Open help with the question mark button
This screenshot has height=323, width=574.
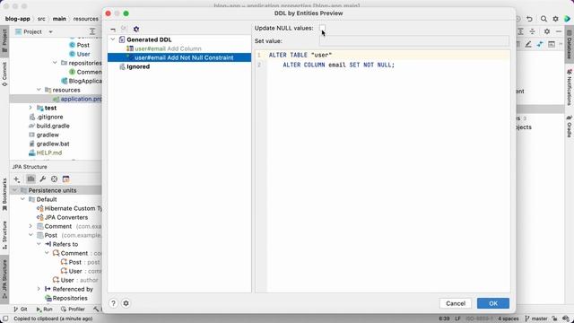point(113,303)
